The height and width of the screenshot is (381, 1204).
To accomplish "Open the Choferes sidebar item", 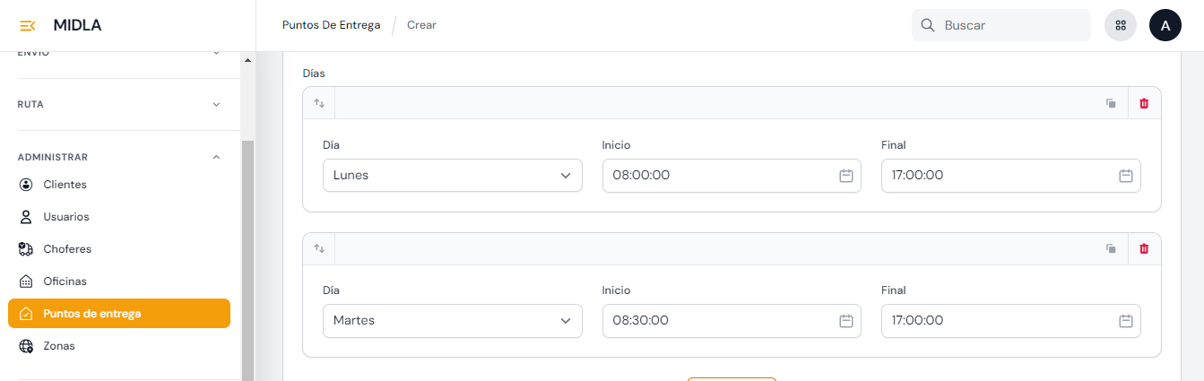I will click(x=67, y=249).
